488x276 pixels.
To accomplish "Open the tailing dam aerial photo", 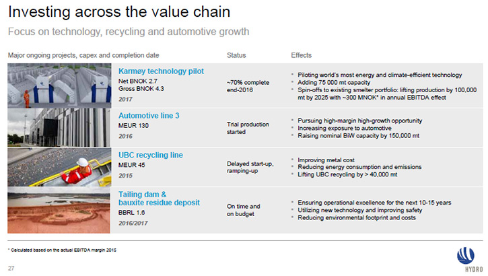I will [59, 210].
